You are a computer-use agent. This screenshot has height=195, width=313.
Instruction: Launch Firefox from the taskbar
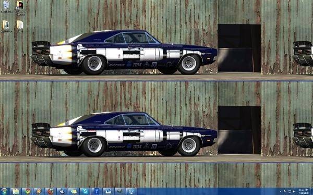(50, 191)
